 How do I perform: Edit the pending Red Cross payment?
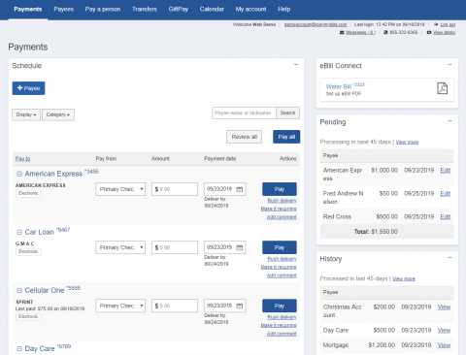(446, 216)
